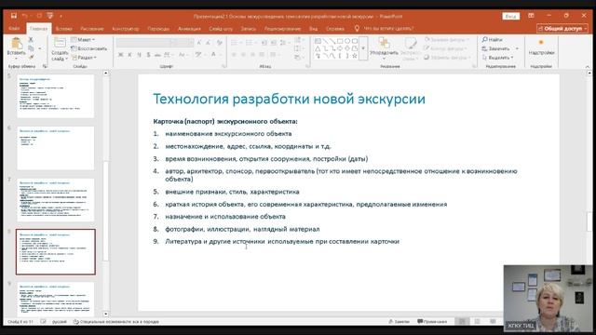
Task: Click the Reset (Восстановить) slide button
Action: point(89,48)
